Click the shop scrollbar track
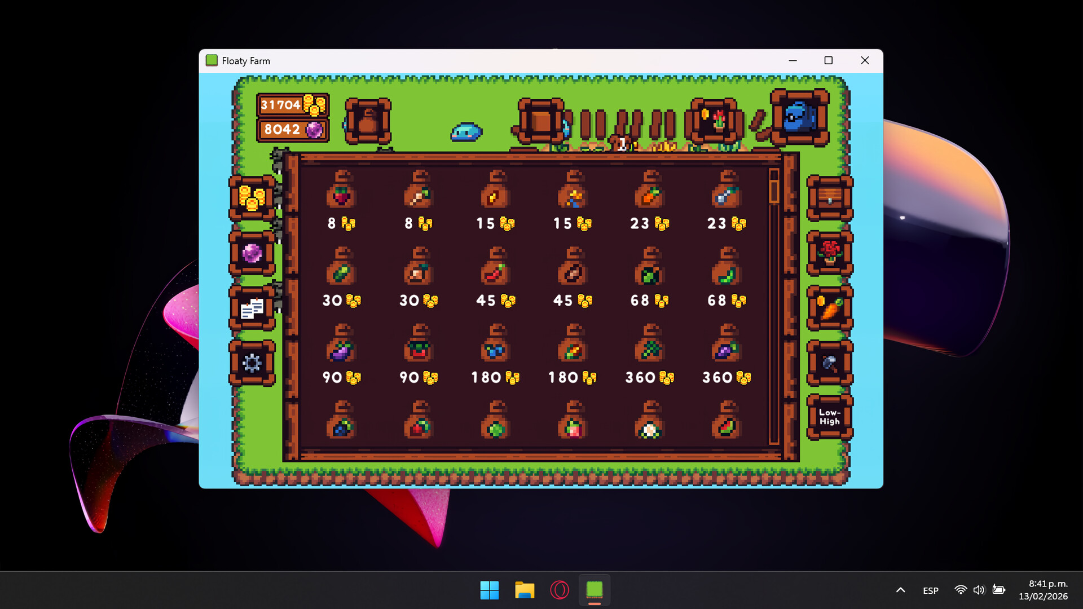 [773, 310]
